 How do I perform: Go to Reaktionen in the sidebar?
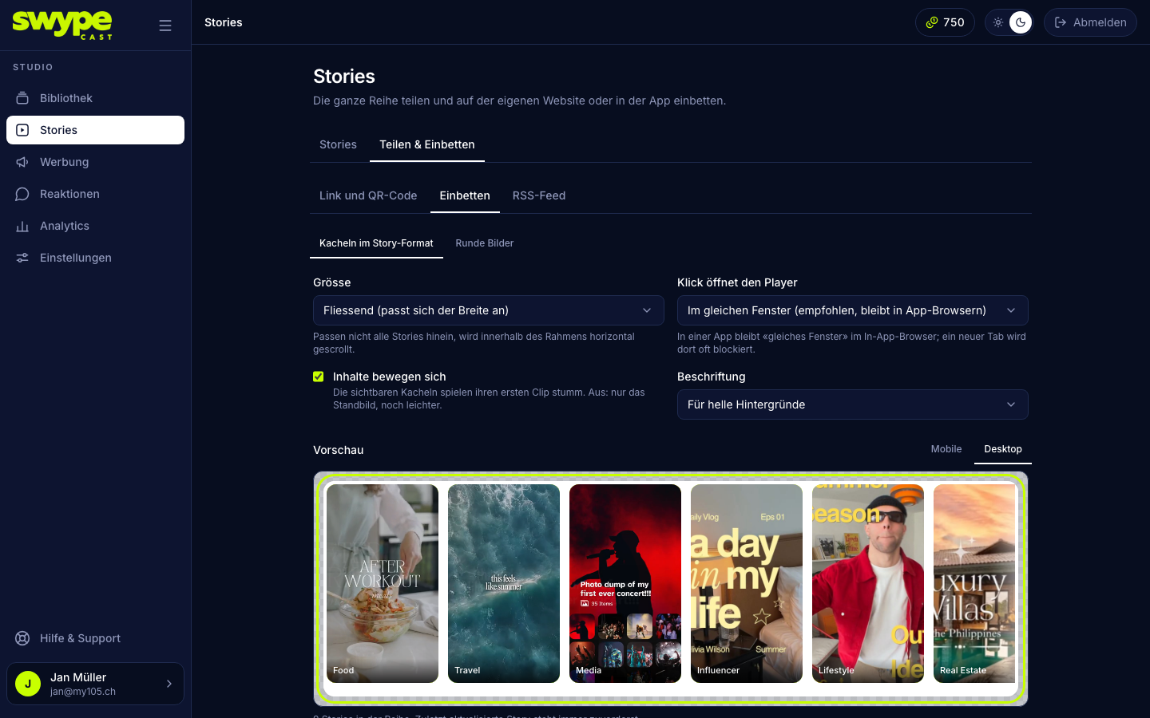pos(95,194)
